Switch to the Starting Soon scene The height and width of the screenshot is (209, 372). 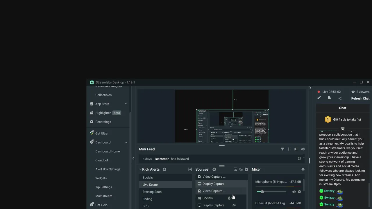pos(165,192)
